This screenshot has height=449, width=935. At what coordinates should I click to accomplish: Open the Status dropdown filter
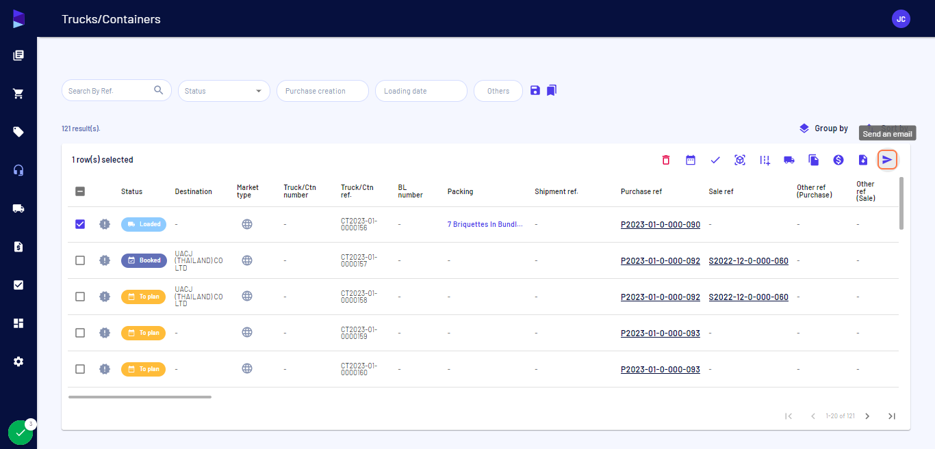(x=224, y=91)
